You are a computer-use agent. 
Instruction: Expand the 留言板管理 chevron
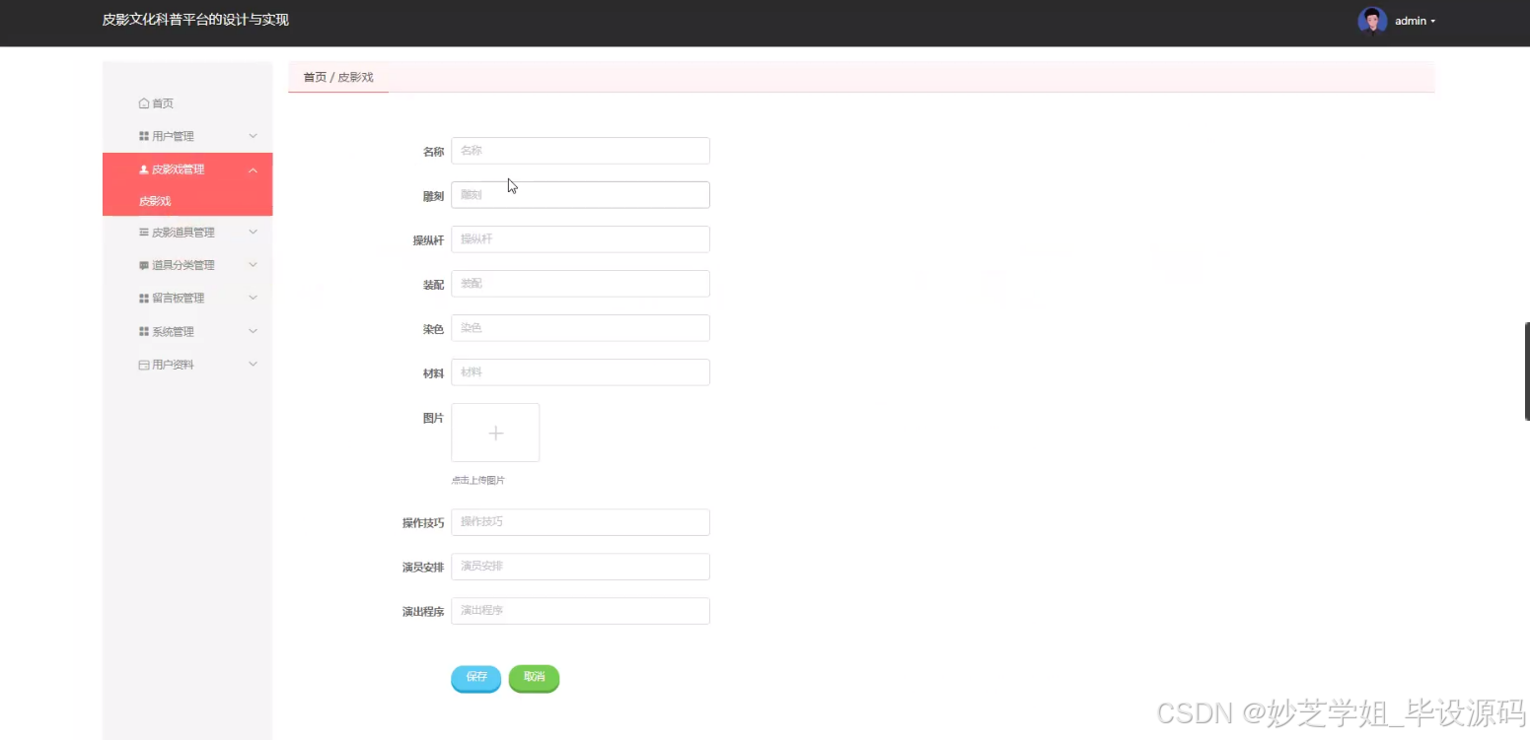tap(254, 299)
